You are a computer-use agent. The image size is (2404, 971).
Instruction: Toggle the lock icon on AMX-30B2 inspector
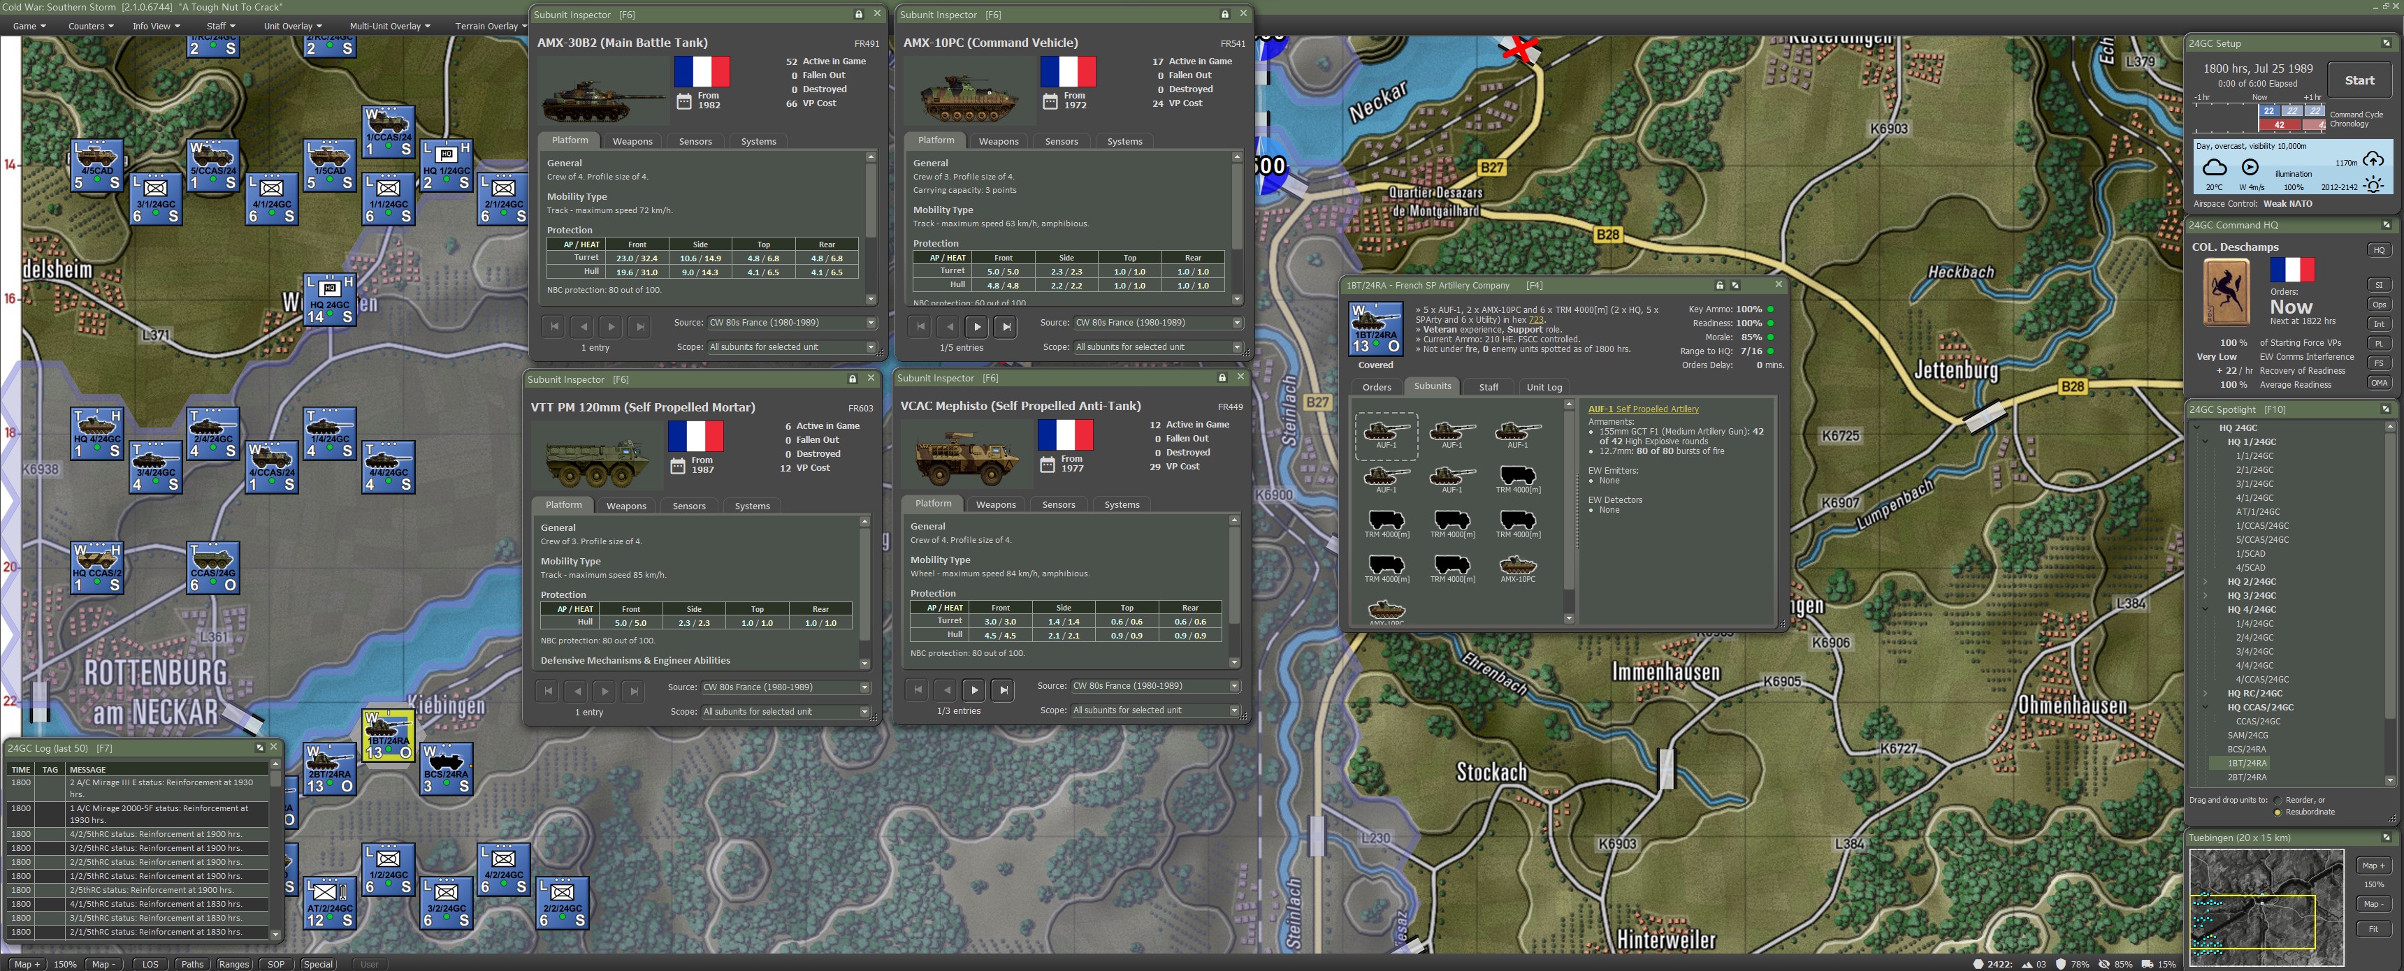click(x=859, y=15)
